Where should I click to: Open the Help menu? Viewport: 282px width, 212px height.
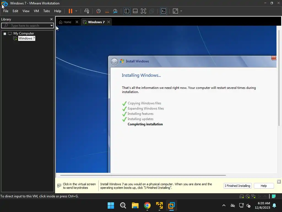click(x=58, y=11)
